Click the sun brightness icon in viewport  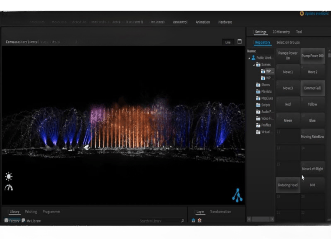pos(8,177)
